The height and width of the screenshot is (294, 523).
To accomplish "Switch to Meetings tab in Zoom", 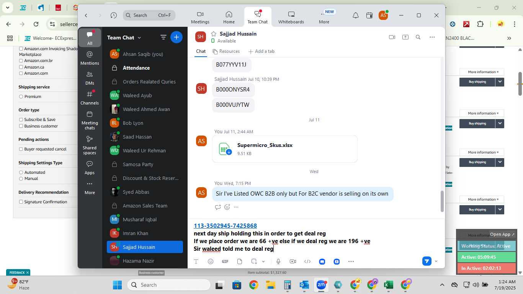I will point(200,18).
